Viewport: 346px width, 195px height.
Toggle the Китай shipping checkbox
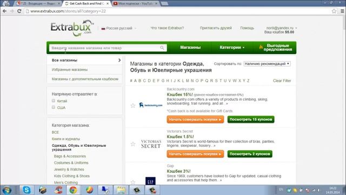click(x=54, y=101)
